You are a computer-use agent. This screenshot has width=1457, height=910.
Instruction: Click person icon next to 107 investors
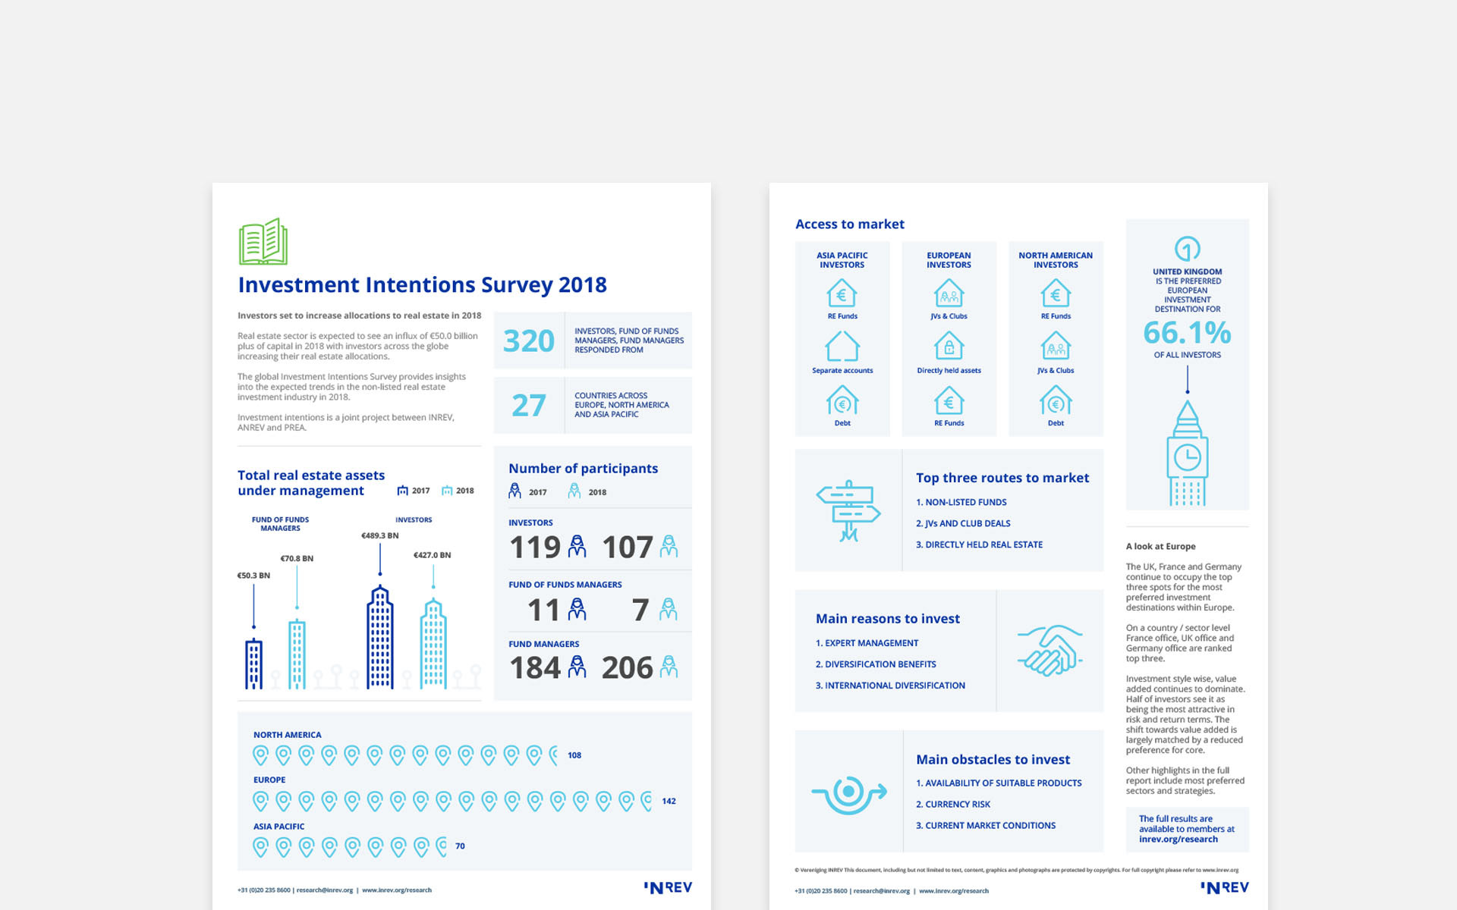pos(669,546)
